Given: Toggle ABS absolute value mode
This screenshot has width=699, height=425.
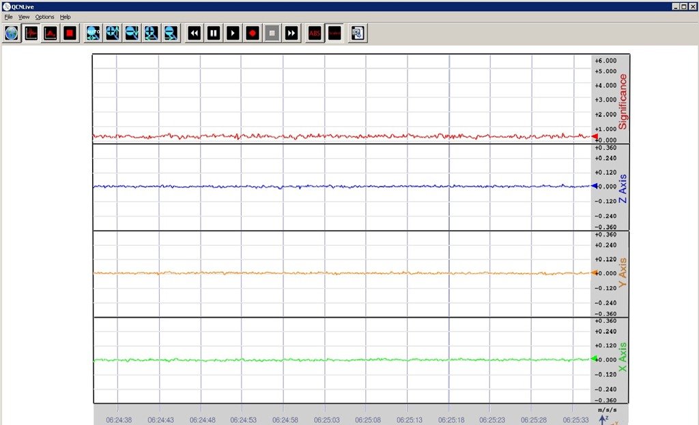Looking at the screenshot, I should point(315,33).
